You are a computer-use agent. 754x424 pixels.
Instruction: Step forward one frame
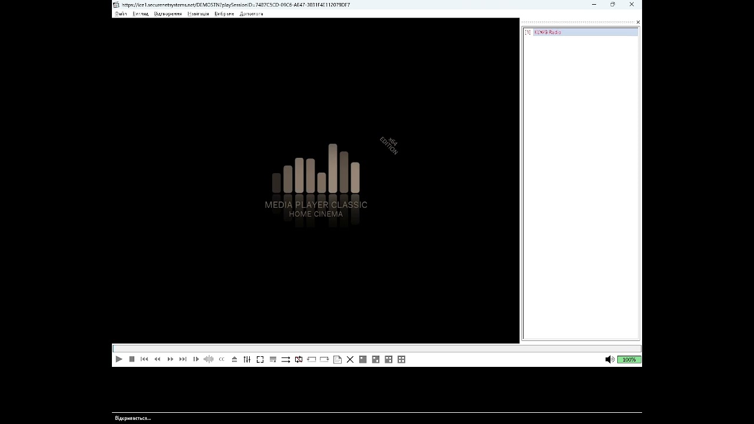[196, 359]
